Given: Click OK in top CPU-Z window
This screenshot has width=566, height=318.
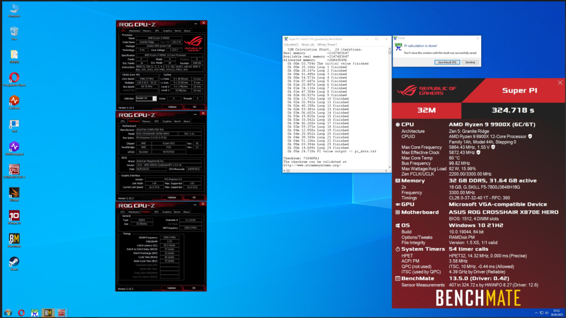Looking at the screenshot, I should pyautogui.click(x=194, y=107).
